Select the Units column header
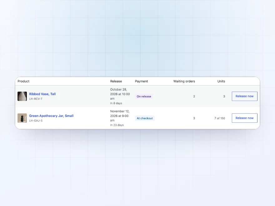This screenshot has width=275, height=206. click(221, 81)
